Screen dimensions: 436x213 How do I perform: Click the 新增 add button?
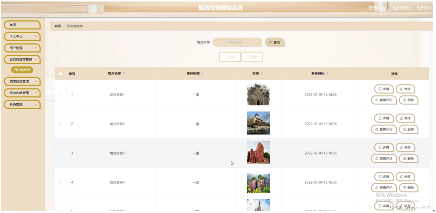click(230, 57)
